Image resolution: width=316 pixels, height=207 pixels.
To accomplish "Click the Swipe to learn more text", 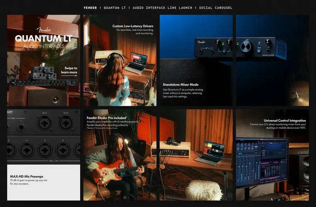I will pos(69,70).
